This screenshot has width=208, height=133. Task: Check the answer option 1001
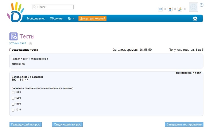(x=13, y=93)
